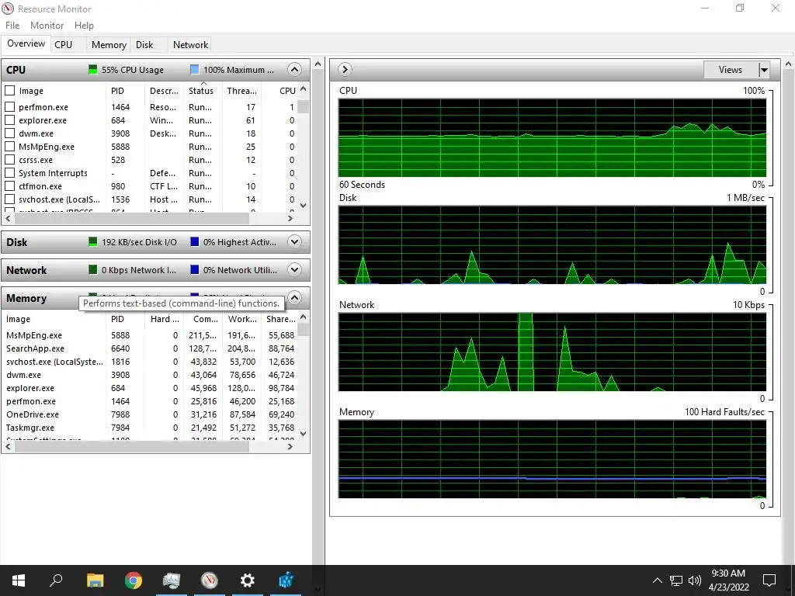
Task: Open the File menu
Action: (12, 26)
